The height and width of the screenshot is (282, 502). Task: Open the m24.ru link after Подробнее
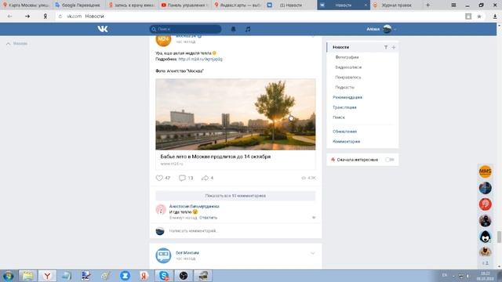(201, 60)
